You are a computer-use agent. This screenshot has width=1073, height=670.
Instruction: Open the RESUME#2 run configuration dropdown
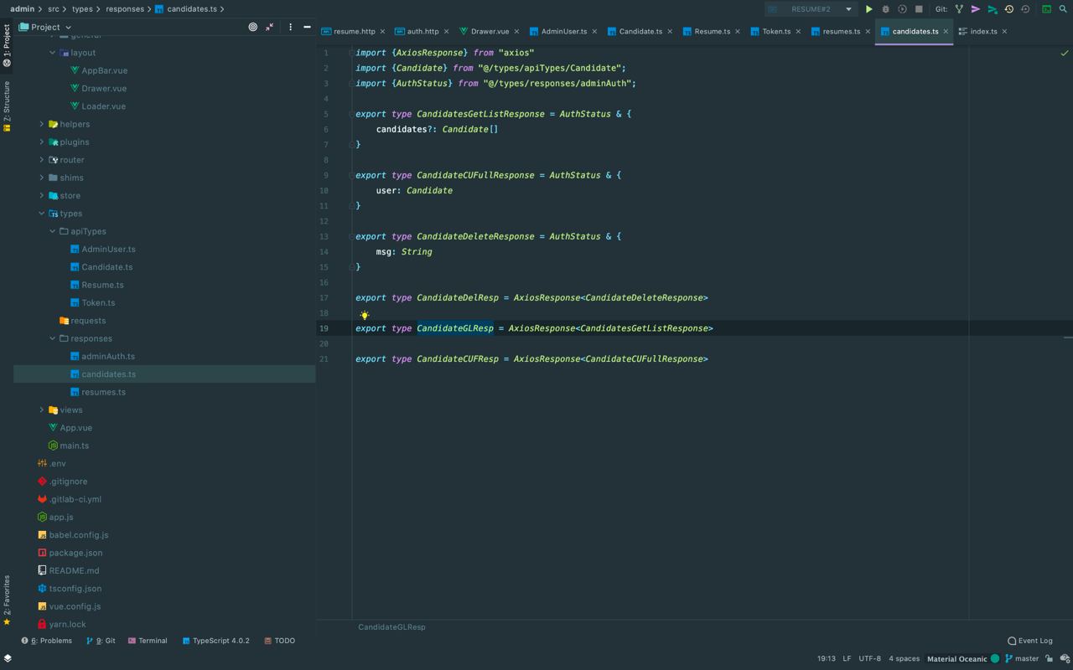coord(811,9)
